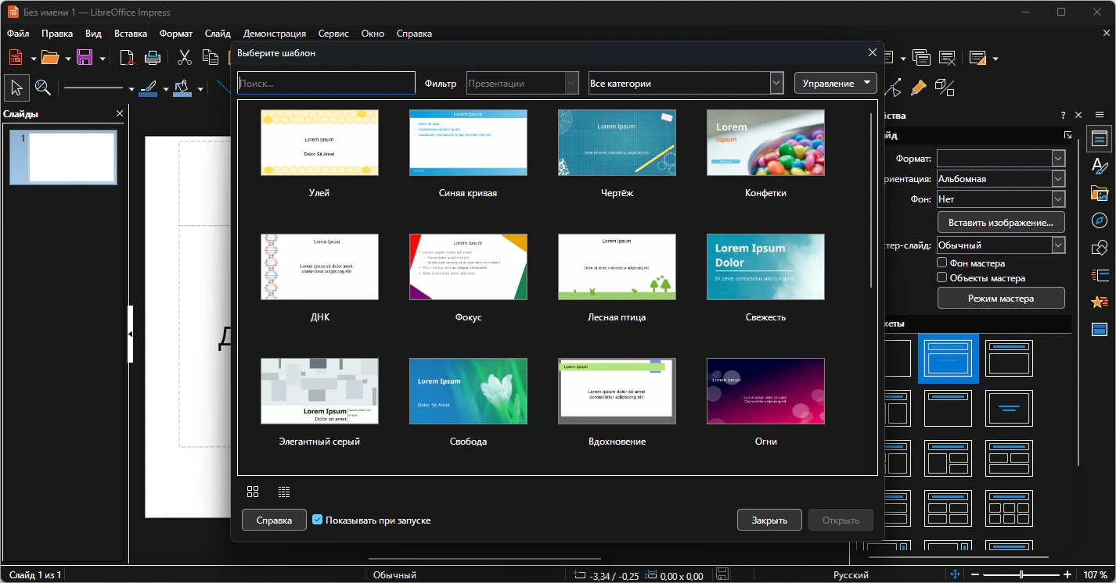The image size is (1116, 583).
Task: Expand the Фон dropdown set to Нет
Action: tap(1001, 199)
